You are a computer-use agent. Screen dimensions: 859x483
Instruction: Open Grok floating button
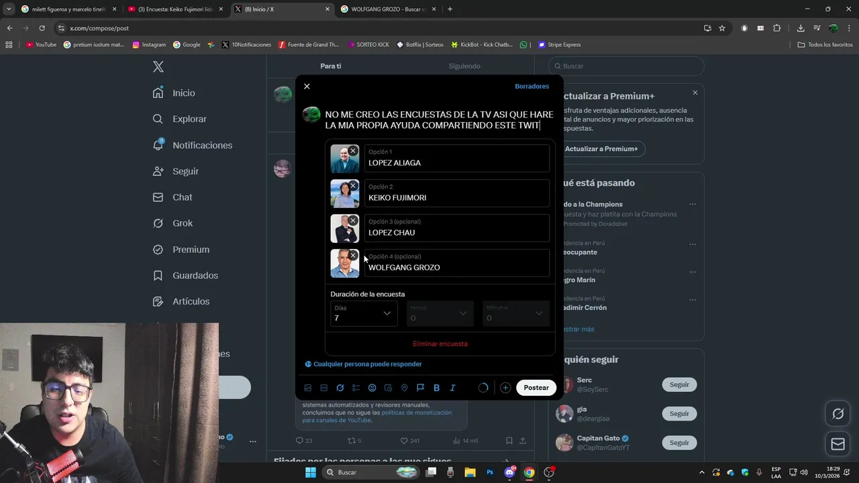pos(838,414)
